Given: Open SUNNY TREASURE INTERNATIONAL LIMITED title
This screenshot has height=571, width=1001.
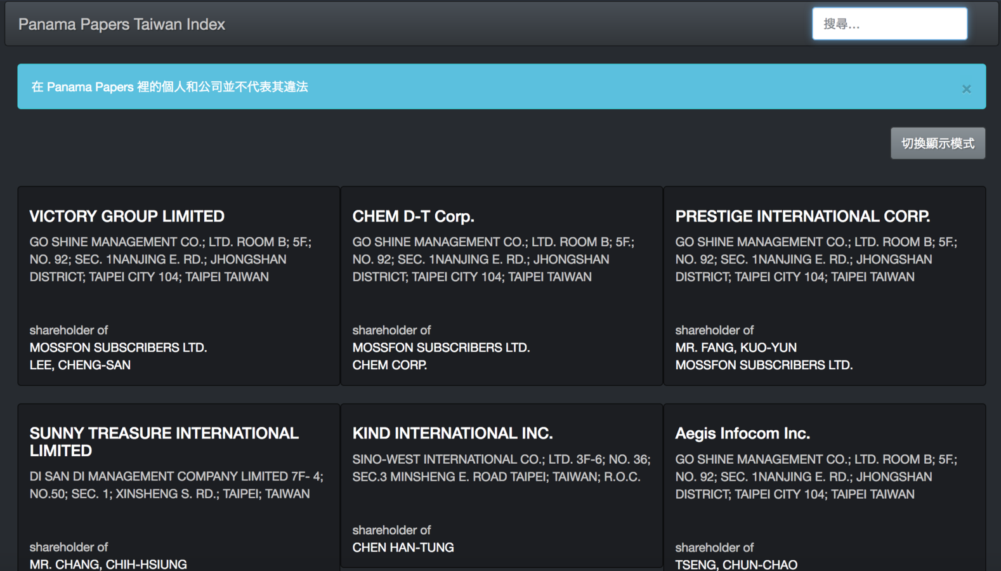Looking at the screenshot, I should click(164, 442).
